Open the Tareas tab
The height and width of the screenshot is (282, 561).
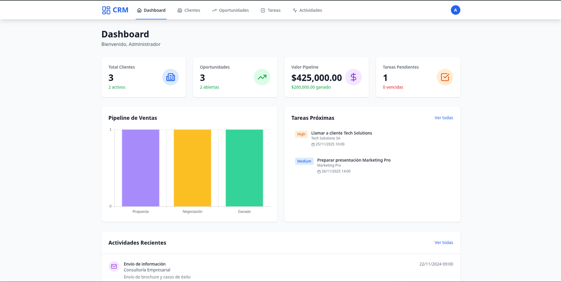270,10
